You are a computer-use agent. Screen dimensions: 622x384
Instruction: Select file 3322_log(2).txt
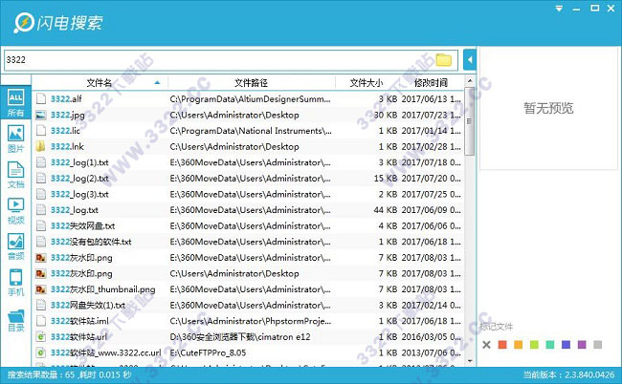pyautogui.click(x=79, y=178)
